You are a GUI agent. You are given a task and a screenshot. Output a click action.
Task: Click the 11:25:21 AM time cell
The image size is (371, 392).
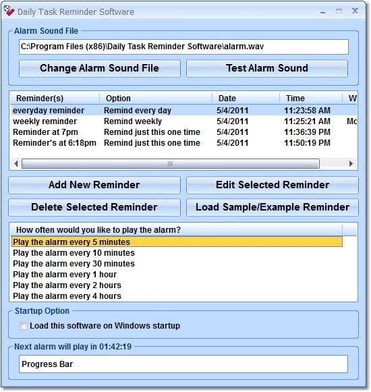pos(307,121)
